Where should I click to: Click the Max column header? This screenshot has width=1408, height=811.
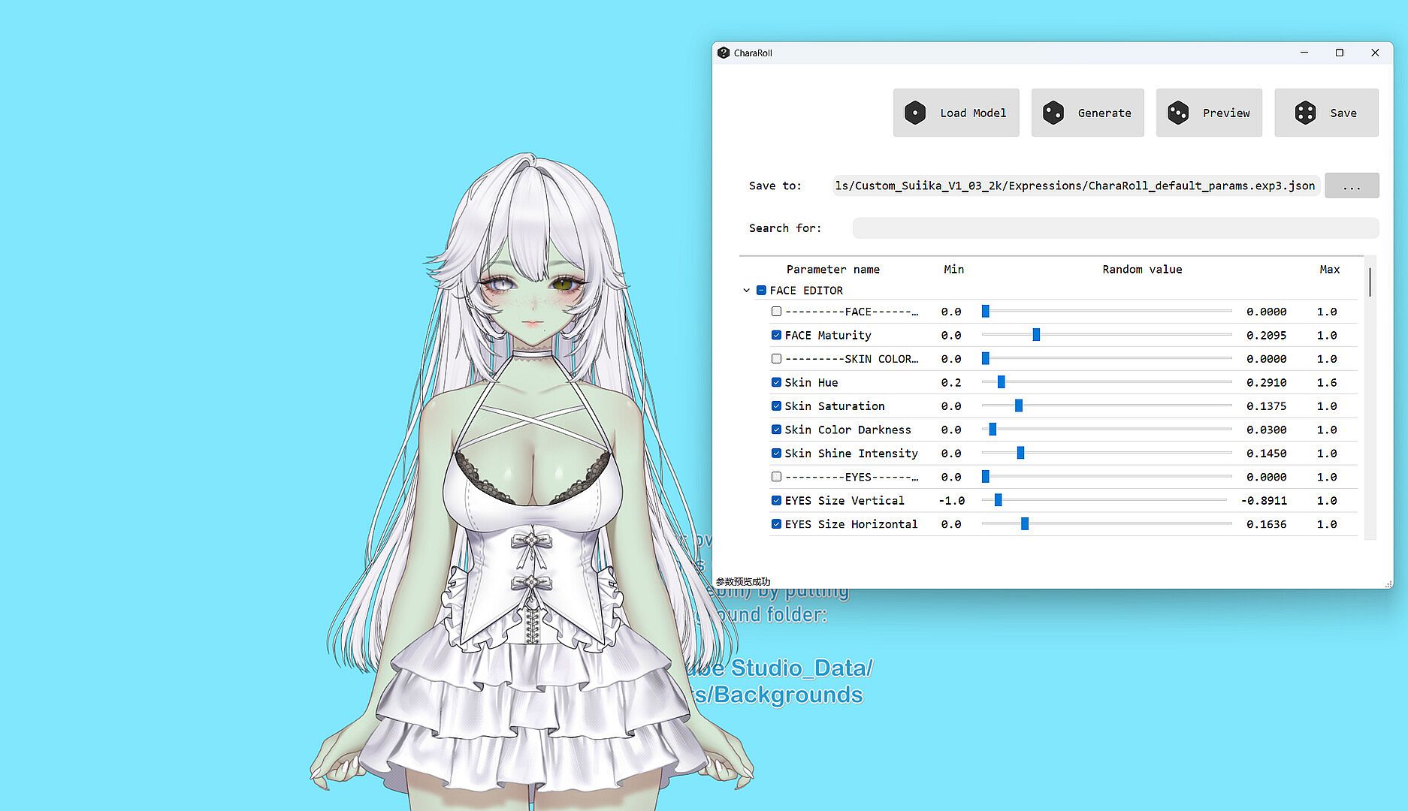(1330, 270)
